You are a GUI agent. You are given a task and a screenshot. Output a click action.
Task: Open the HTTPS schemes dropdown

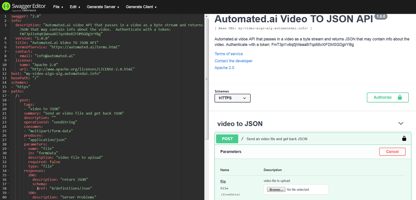point(233,98)
